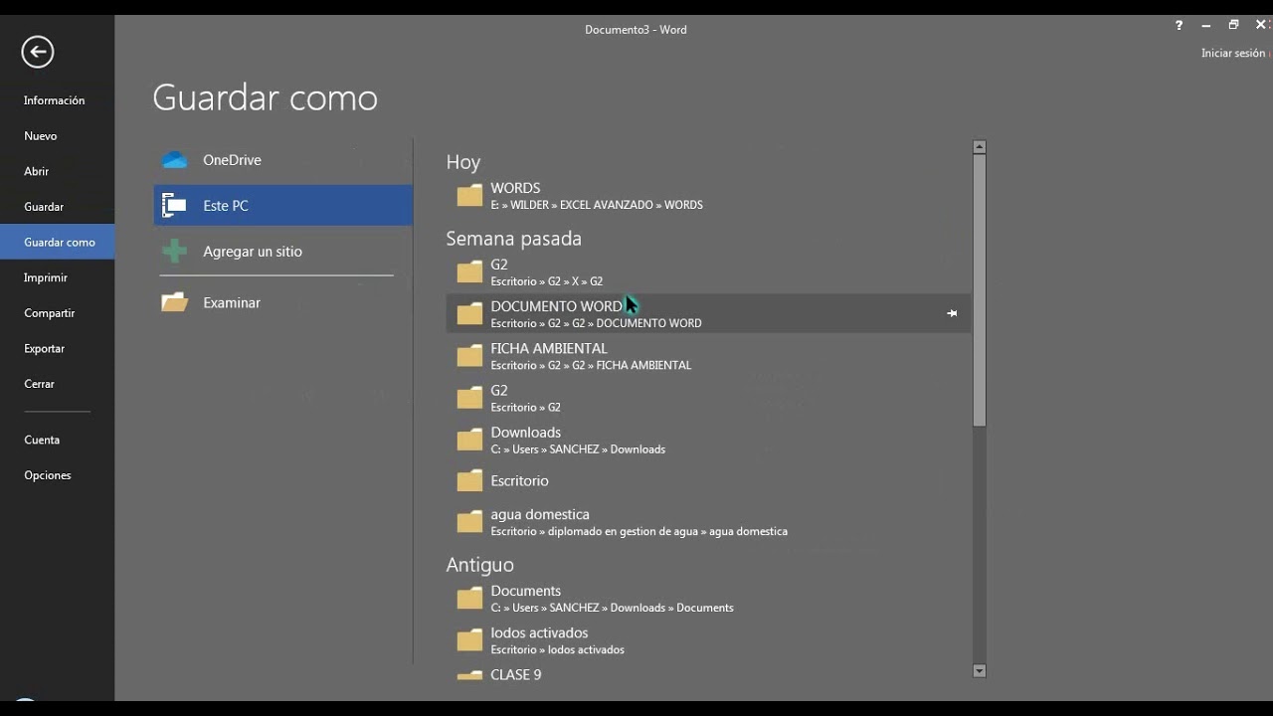Open folder with path Escritorio » G2
The width and height of the screenshot is (1273, 716).
526,408
